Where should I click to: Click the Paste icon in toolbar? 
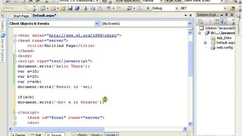100,8
